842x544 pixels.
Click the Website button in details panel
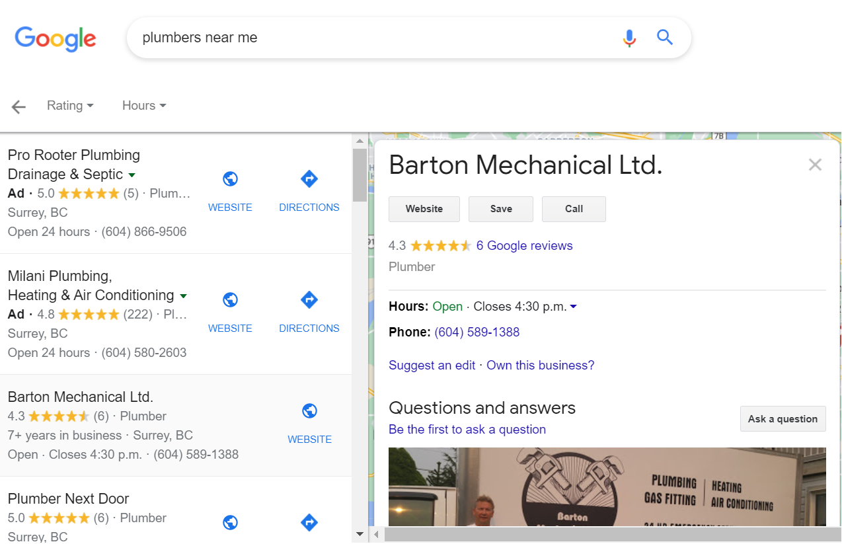coord(424,209)
